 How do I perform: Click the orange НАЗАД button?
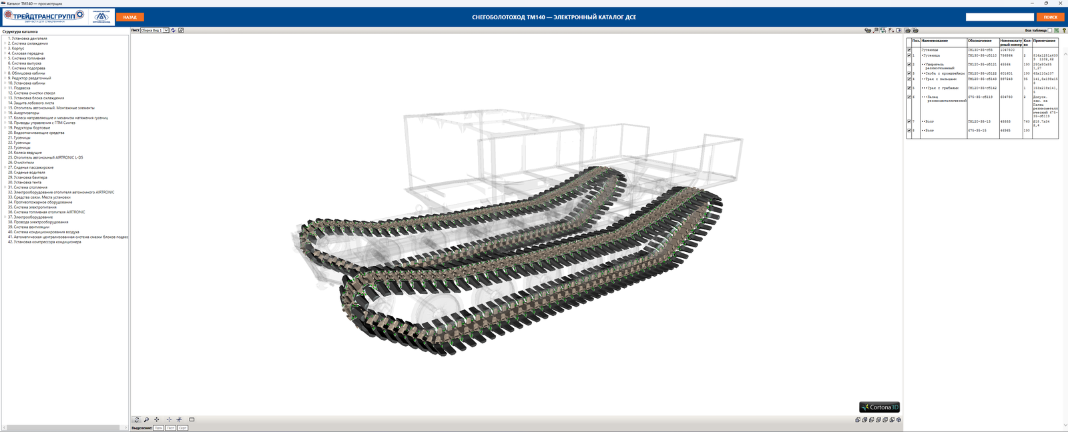coord(130,17)
